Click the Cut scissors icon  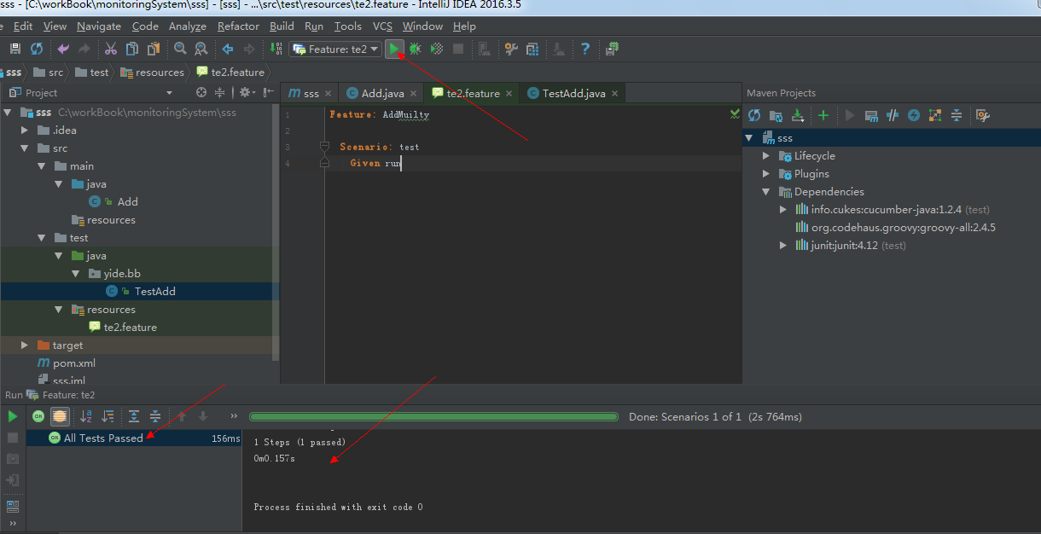(x=111, y=49)
